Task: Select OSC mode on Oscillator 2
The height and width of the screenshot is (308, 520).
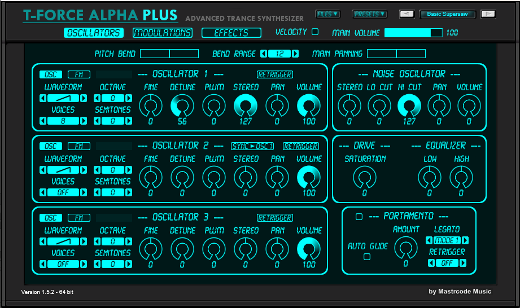Action: point(51,146)
